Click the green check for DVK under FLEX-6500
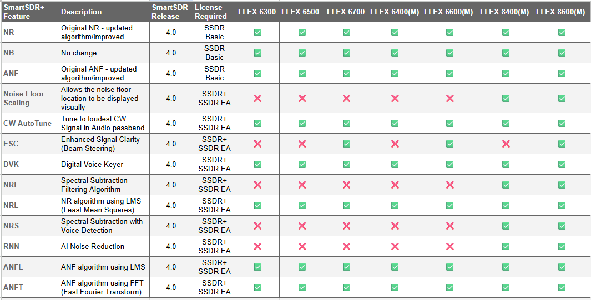 (x=302, y=165)
